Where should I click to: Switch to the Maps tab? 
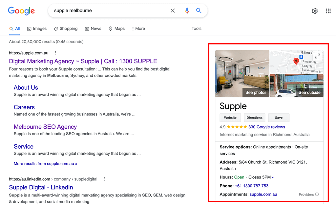pyautogui.click(x=116, y=29)
